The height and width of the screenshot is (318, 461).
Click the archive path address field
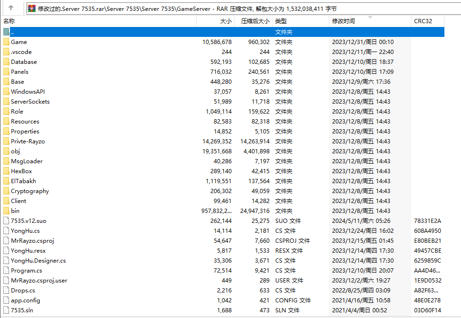[x=237, y=9]
